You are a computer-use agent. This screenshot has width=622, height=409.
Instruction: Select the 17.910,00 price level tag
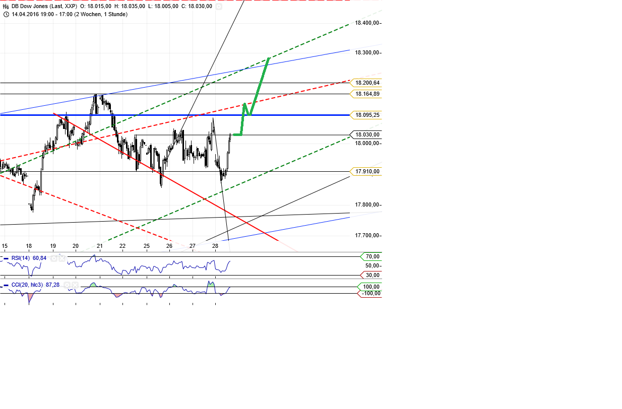pyautogui.click(x=366, y=172)
